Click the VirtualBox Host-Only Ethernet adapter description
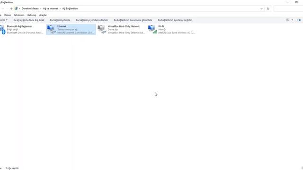The width and height of the screenshot is (303, 170). [x=126, y=33]
